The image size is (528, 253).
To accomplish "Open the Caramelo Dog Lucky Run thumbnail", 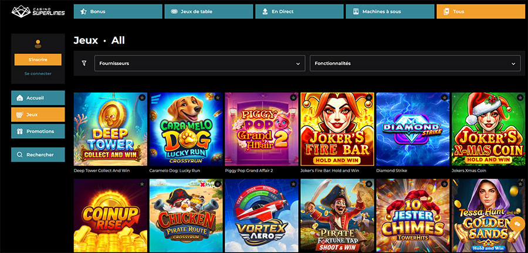I will point(186,129).
